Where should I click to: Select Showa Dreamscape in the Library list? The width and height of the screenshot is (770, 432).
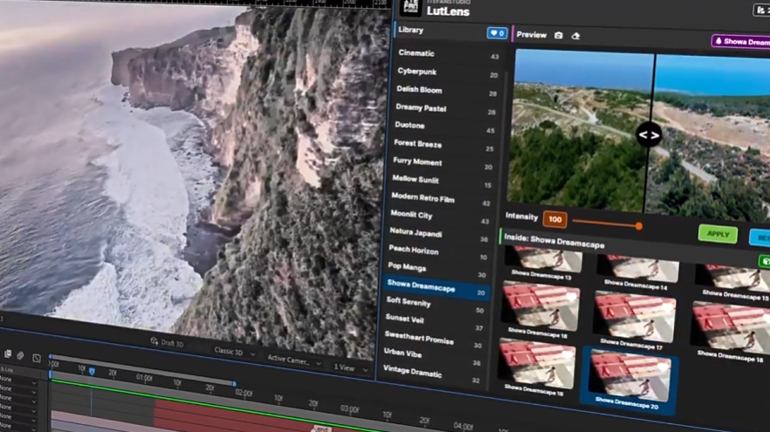(x=423, y=285)
